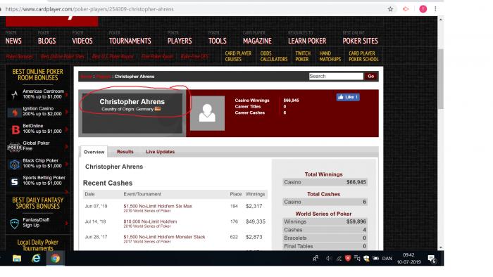Switch to the Results tab
Viewport: 493px width, 277px height.
(x=125, y=152)
